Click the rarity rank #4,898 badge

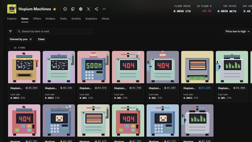pyautogui.click(x=239, y=88)
